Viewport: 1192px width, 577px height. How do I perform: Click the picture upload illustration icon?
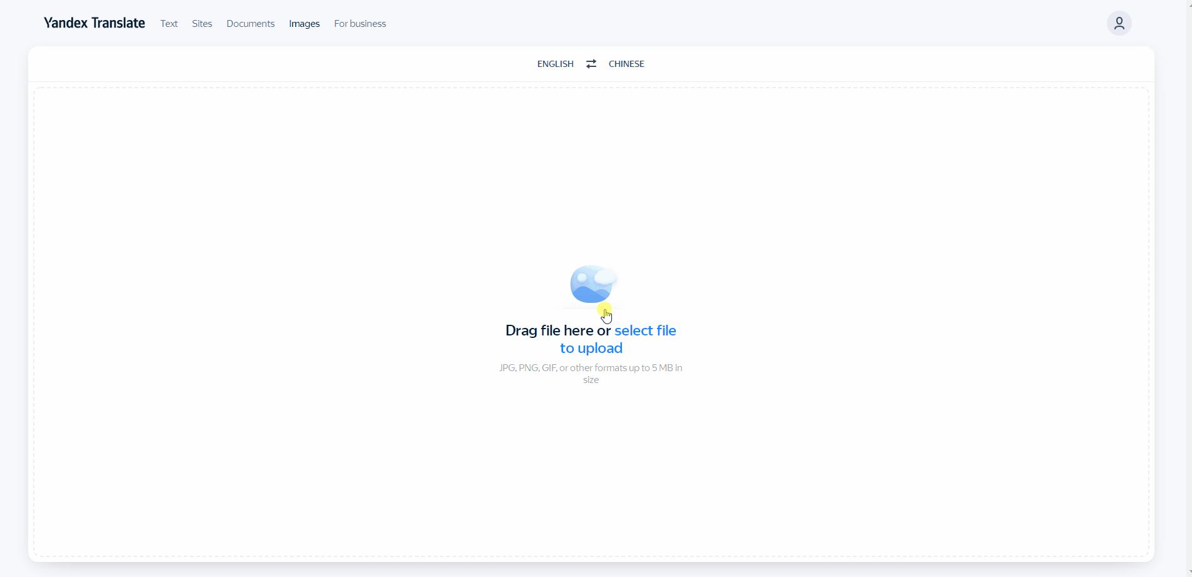(x=594, y=285)
